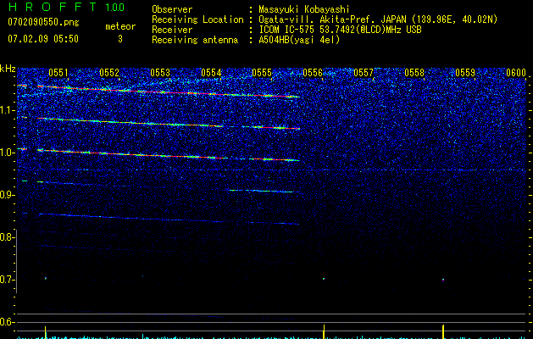Click the 0551 time tick label
This screenshot has height=339, width=533.
(x=58, y=73)
